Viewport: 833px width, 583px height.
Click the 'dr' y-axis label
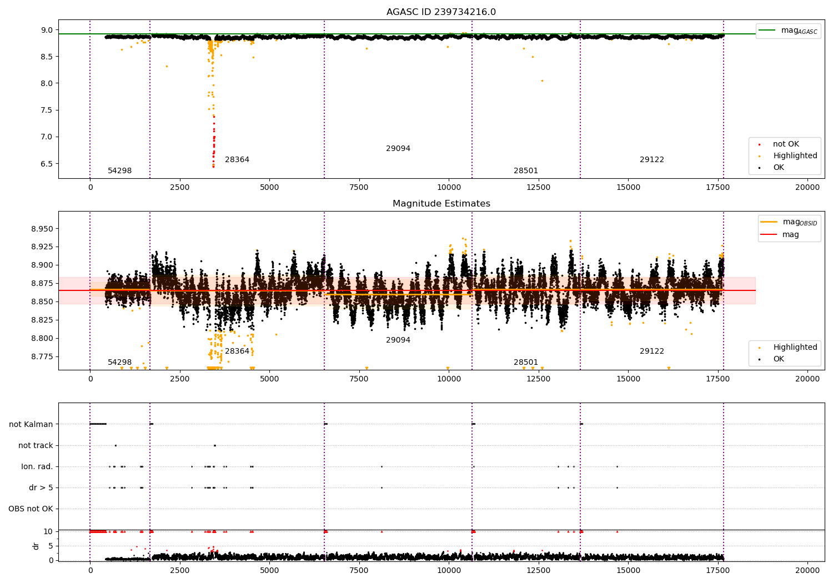coord(36,546)
